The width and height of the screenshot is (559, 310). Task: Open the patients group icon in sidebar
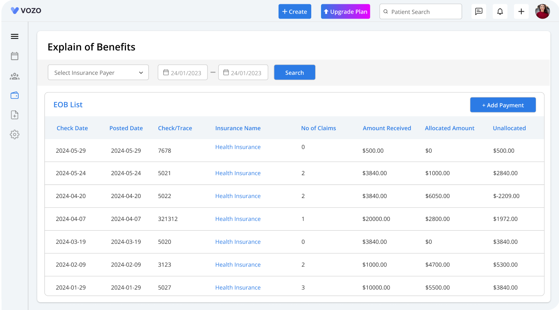[14, 76]
